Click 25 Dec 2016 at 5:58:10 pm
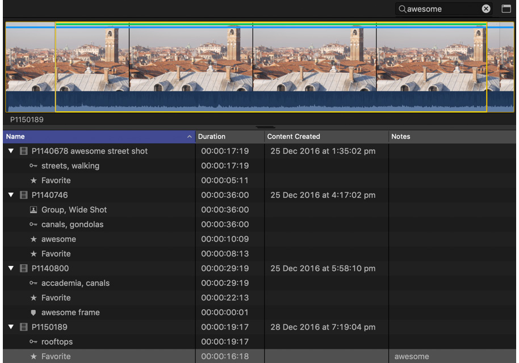 (323, 268)
